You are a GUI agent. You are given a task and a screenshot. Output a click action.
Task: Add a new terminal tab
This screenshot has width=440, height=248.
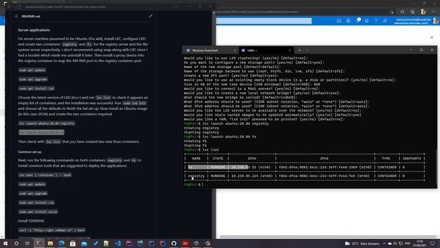click(x=300, y=50)
